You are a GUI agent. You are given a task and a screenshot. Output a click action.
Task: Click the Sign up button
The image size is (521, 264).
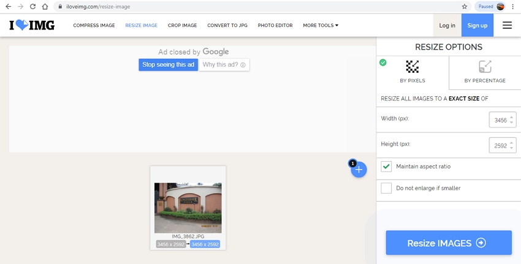[x=477, y=25]
